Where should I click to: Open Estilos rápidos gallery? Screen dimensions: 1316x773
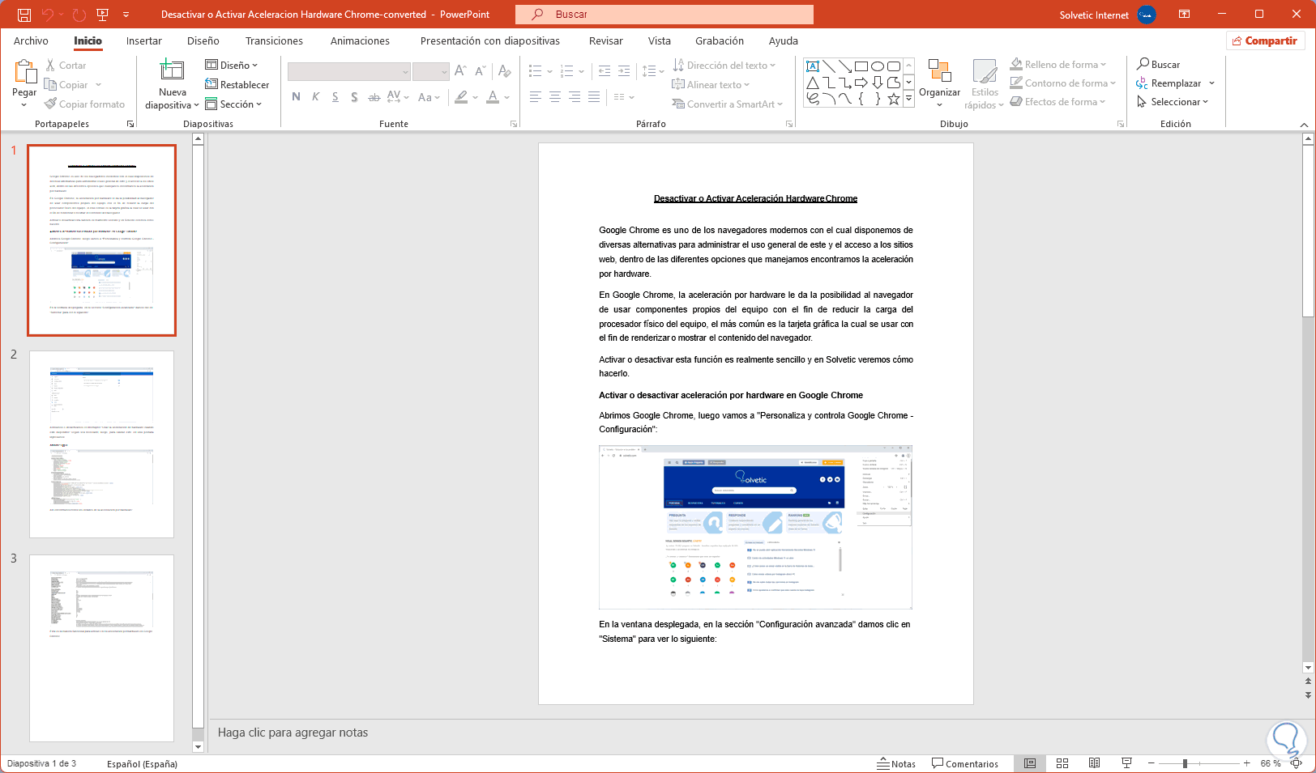[x=985, y=83]
